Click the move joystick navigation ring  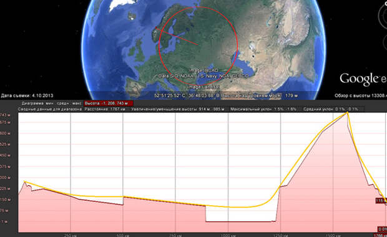pos(385,42)
